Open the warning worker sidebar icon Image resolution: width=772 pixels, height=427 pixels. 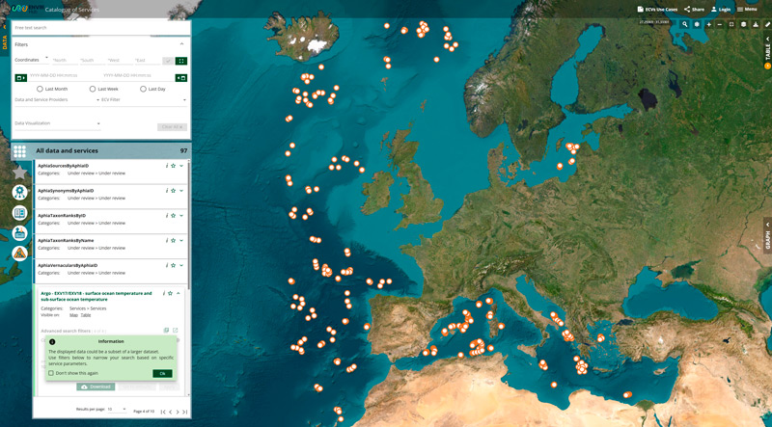19,254
